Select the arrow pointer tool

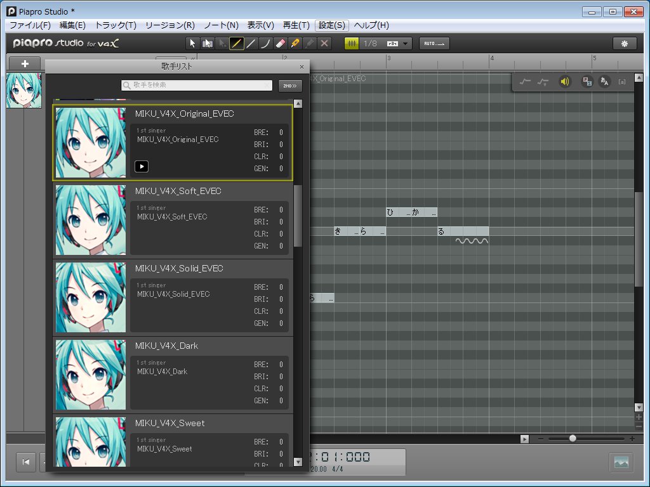tap(192, 43)
